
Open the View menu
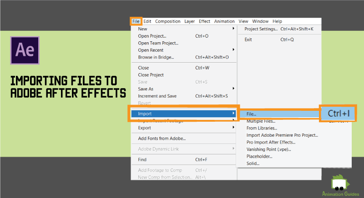click(x=243, y=21)
